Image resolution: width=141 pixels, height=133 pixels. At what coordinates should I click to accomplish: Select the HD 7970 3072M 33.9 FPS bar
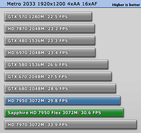pos(70,125)
